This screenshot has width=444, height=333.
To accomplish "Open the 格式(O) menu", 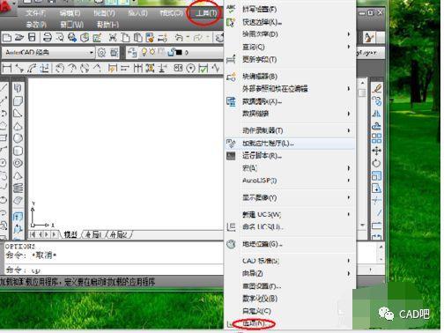I will click(171, 13).
